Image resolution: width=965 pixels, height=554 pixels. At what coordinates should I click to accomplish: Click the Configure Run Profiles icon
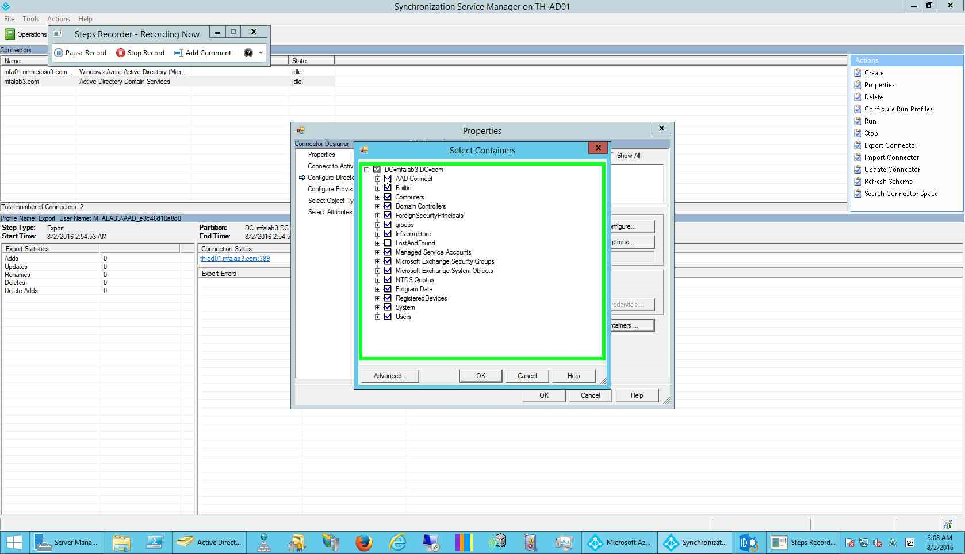[x=858, y=109]
